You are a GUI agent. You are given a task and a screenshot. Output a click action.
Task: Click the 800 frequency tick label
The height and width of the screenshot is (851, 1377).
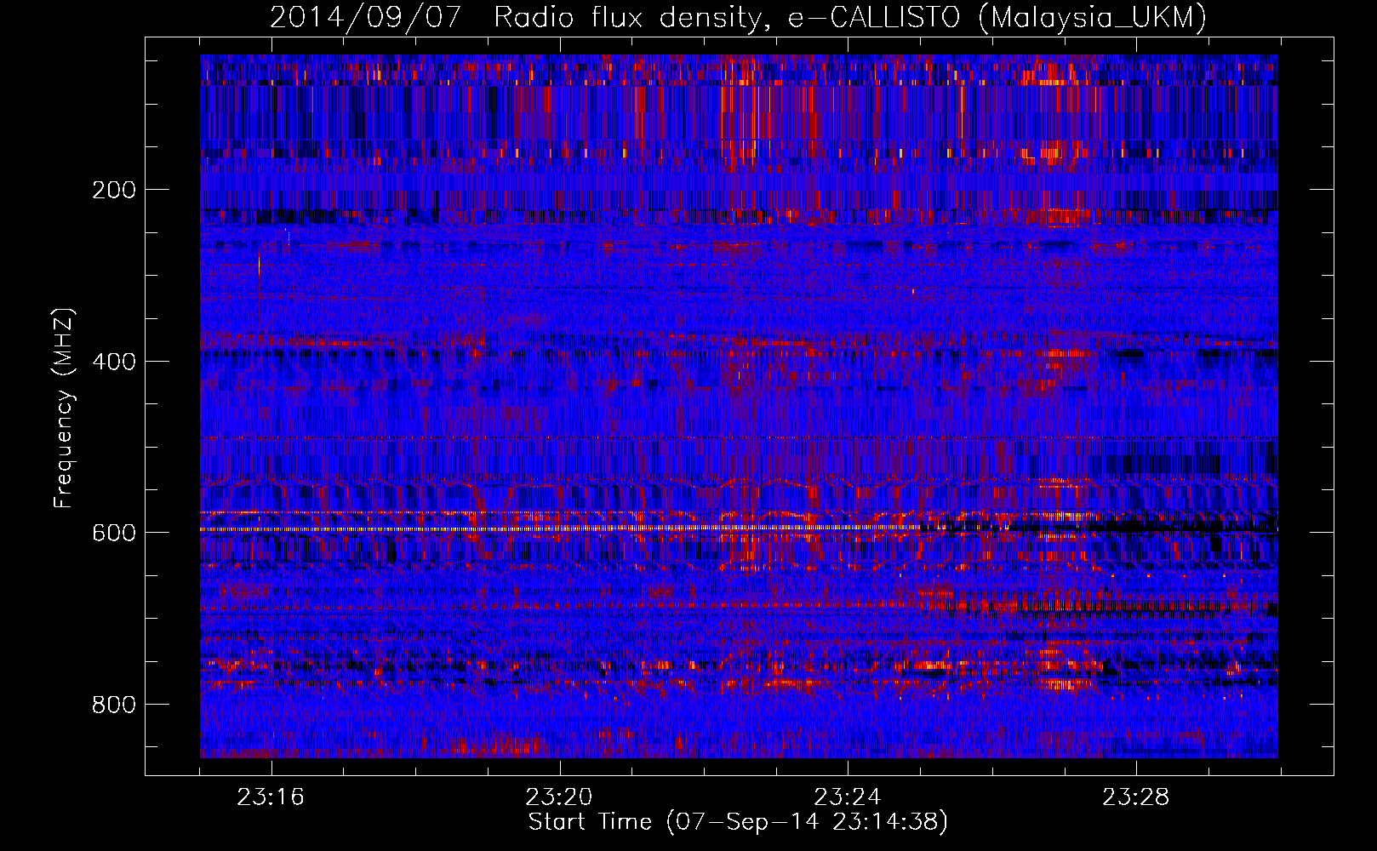click(114, 705)
